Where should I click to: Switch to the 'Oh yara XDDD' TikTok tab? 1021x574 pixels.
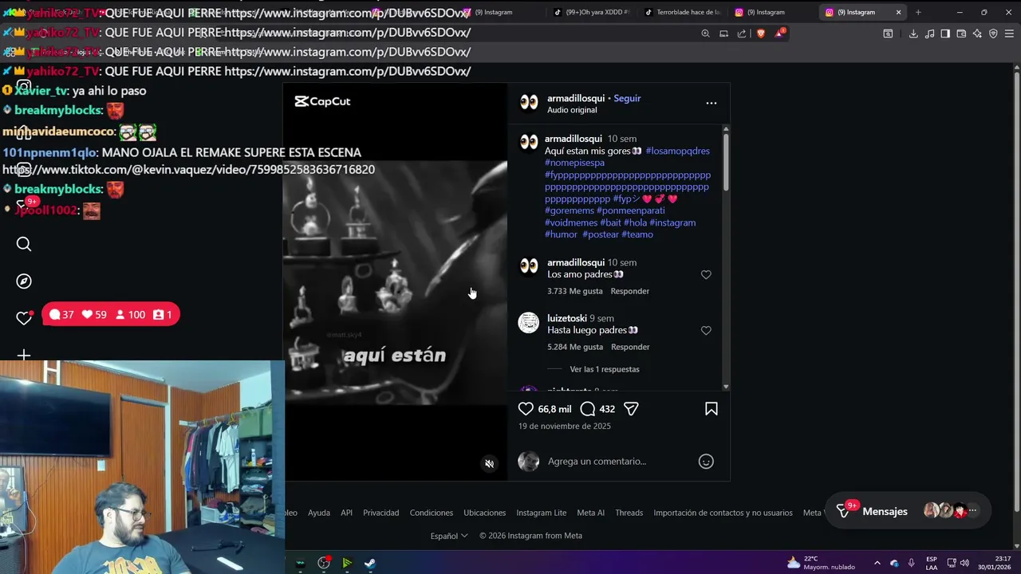(x=591, y=12)
